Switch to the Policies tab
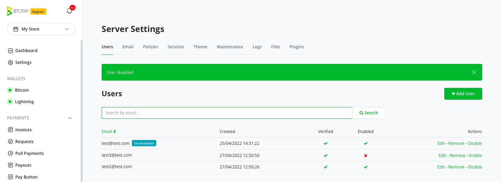The image size is (501, 182). [x=150, y=47]
